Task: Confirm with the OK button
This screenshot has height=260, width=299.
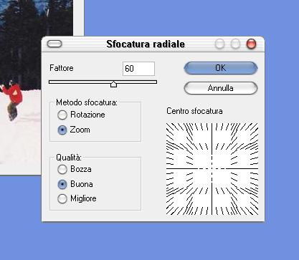Action: 221,68
